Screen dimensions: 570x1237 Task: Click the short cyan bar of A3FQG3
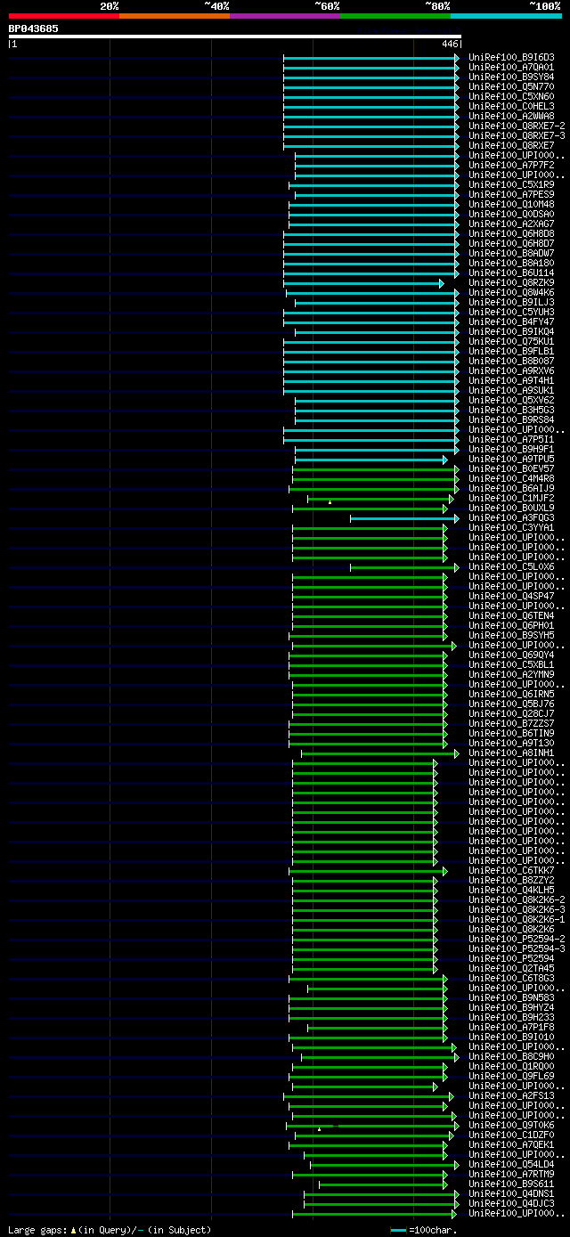coord(405,518)
